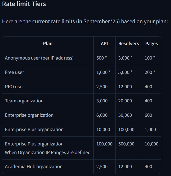Select the Free user Resolvers value "5,000 *"
This screenshot has height=176, width=171.
pyautogui.click(x=125, y=72)
